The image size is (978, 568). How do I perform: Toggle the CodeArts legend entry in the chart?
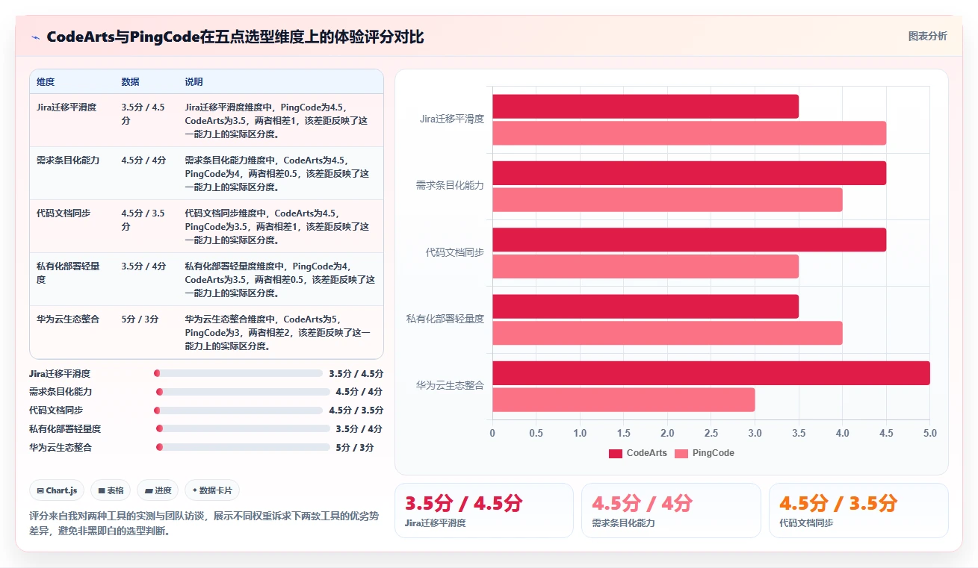click(x=638, y=453)
